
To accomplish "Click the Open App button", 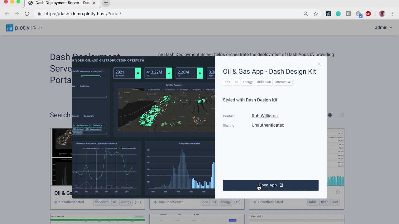I will point(271,185).
